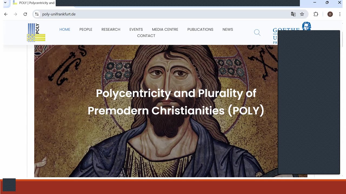Restore down the browser window
This screenshot has height=194, width=346.
(x=327, y=3)
